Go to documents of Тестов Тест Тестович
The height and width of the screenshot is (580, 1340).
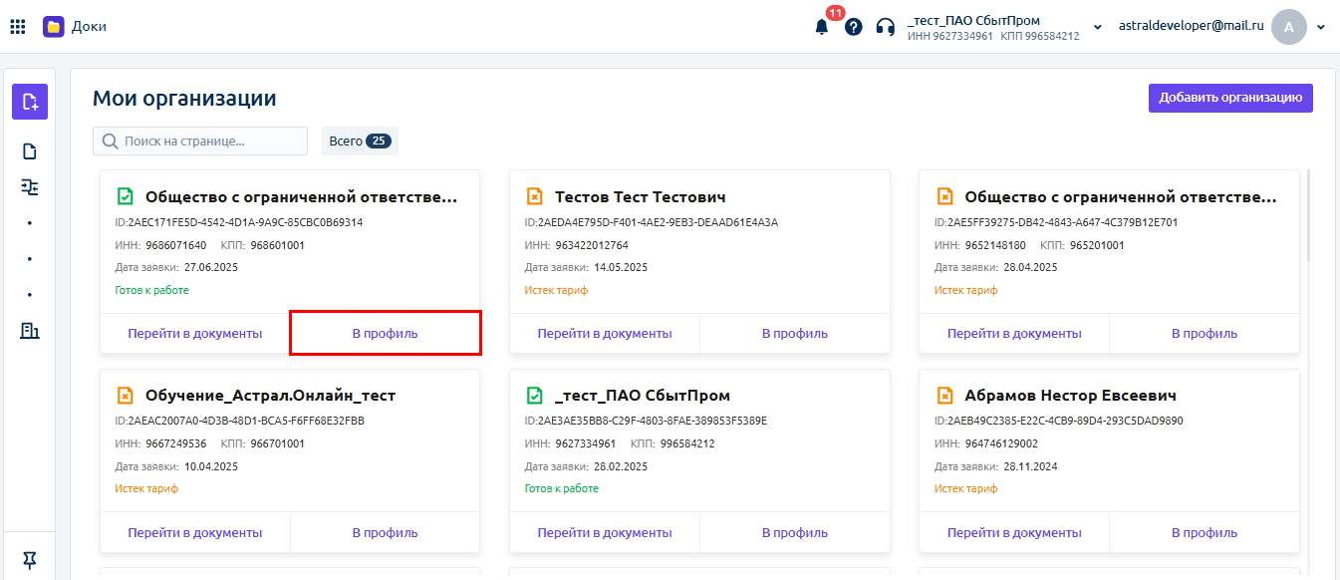(x=605, y=334)
